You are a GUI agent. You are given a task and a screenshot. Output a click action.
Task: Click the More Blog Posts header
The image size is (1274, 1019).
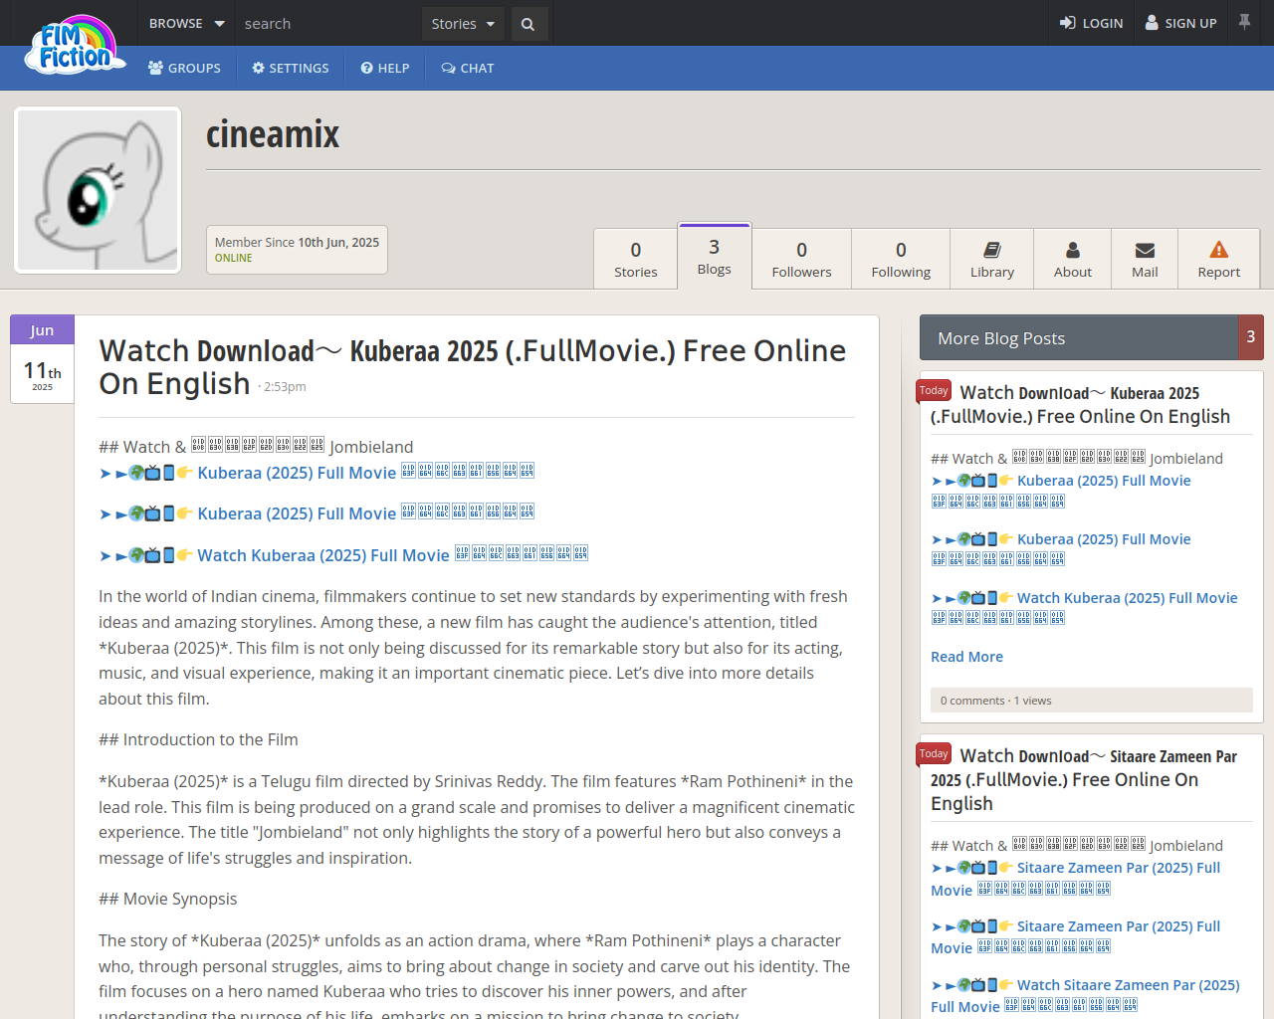[1078, 338]
